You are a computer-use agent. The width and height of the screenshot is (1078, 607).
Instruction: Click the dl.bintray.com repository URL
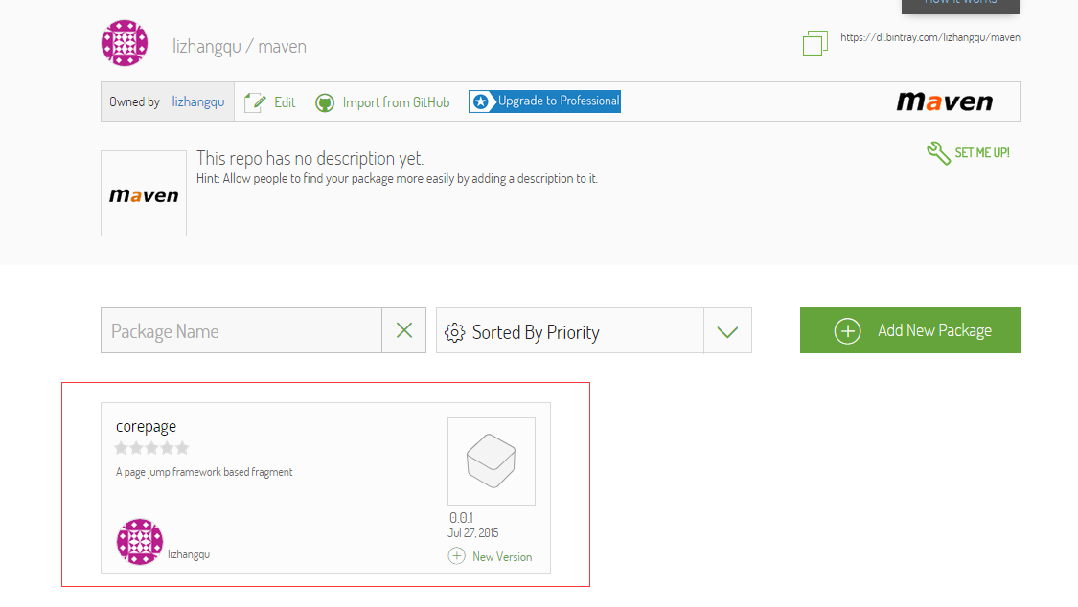(x=930, y=37)
